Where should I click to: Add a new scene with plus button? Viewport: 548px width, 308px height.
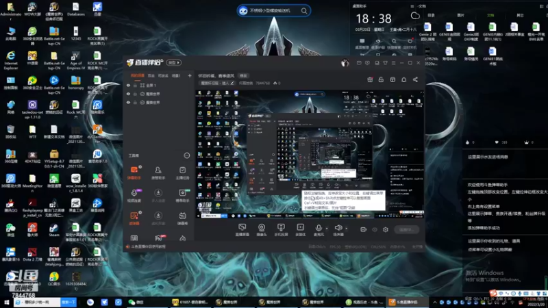190,75
